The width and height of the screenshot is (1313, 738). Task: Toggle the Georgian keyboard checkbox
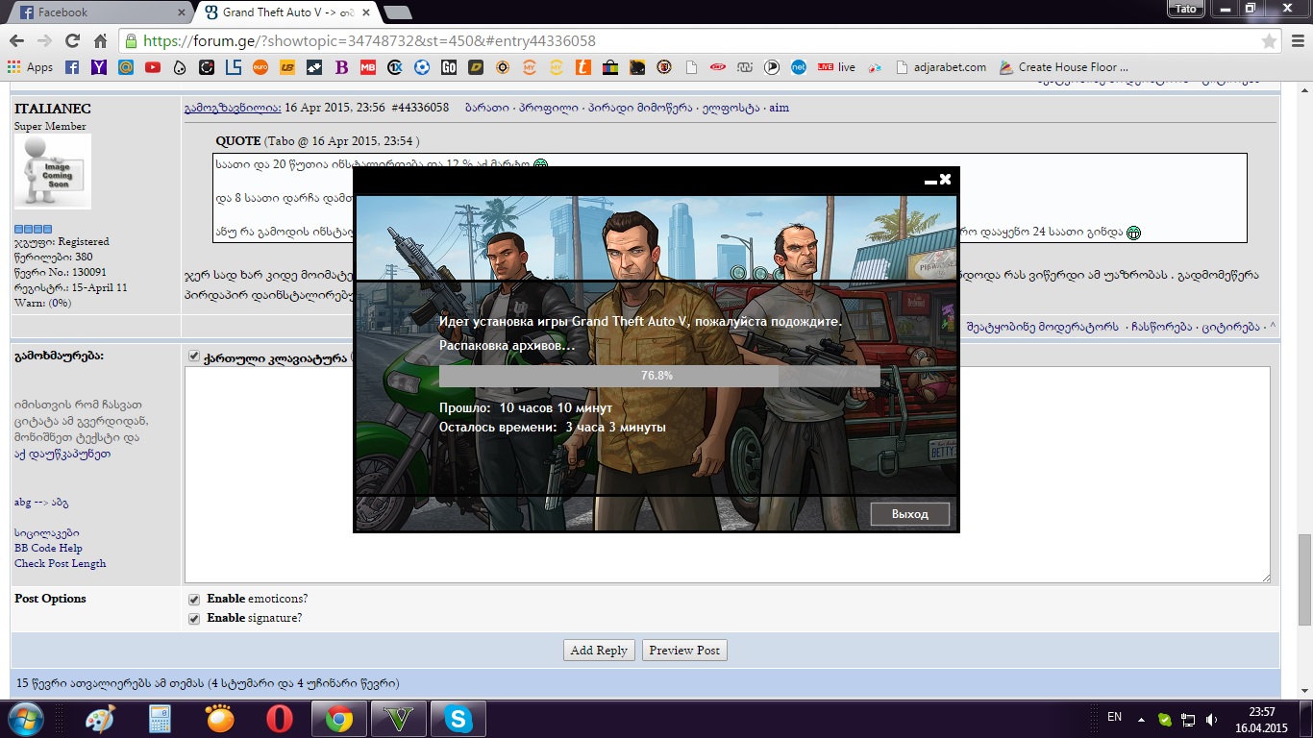point(194,357)
